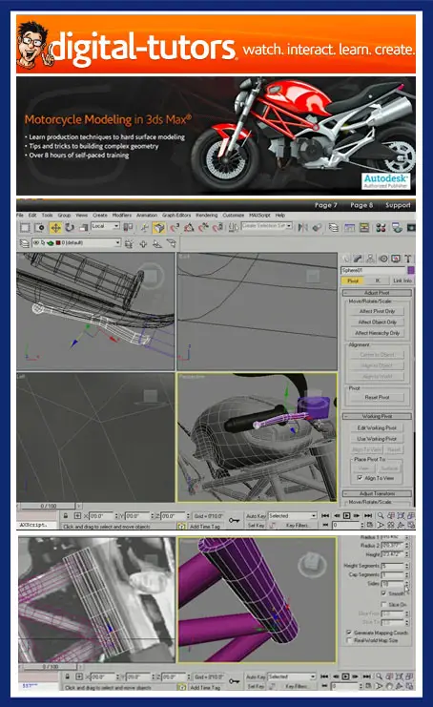Go to start frame, upper screenshot
Image resolution: width=433 pixels, height=707 pixels.
(325, 515)
